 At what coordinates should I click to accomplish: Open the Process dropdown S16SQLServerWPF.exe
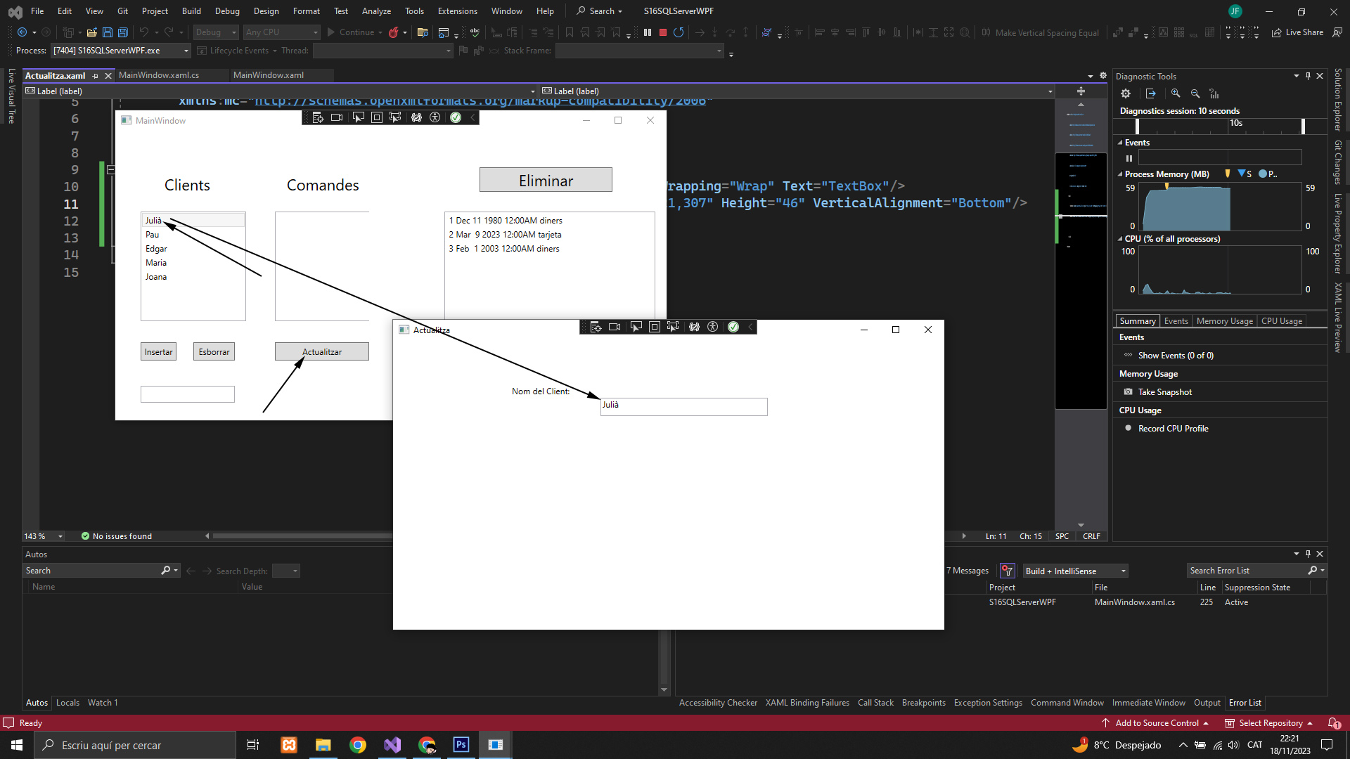(x=121, y=51)
